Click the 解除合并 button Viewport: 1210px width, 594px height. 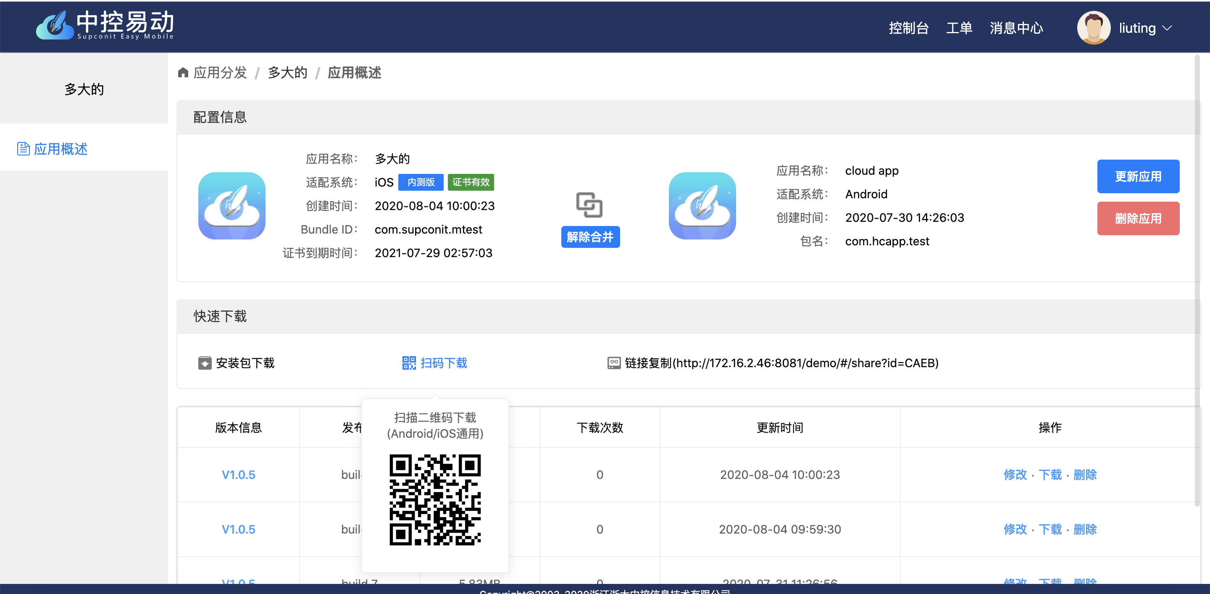click(x=590, y=237)
